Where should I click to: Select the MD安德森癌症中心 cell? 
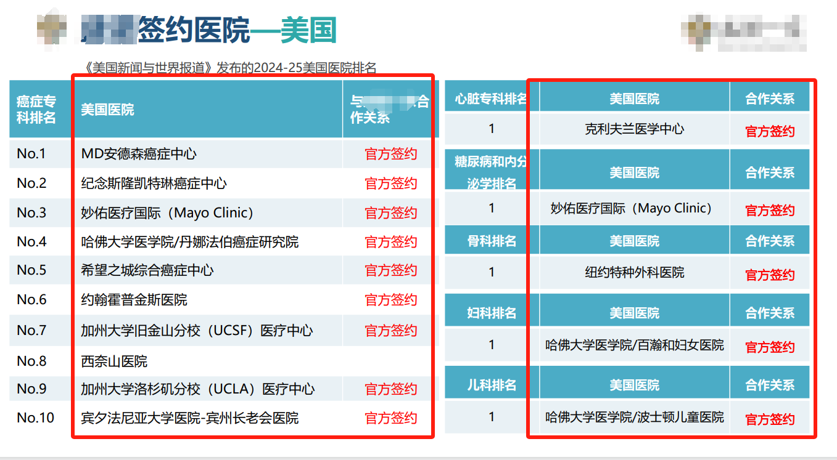point(139,154)
